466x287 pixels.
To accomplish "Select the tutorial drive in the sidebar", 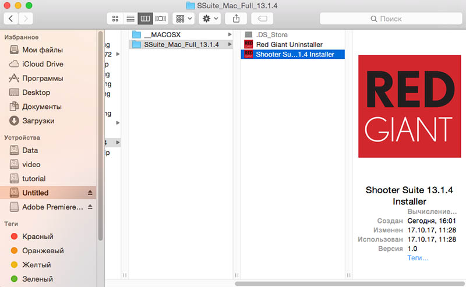I will click(x=48, y=179).
